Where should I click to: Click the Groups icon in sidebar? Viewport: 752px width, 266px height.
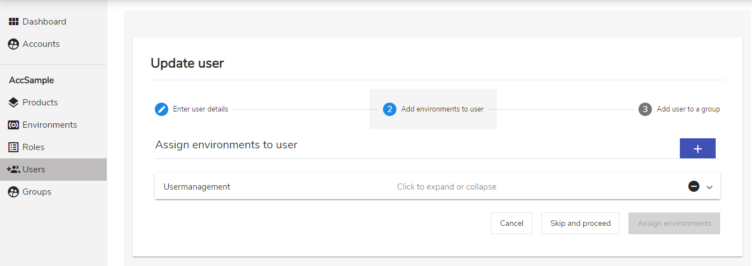pyautogui.click(x=13, y=192)
